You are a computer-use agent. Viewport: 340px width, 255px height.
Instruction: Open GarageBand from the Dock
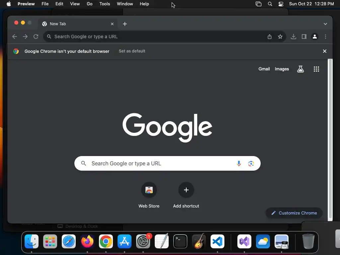click(x=199, y=241)
